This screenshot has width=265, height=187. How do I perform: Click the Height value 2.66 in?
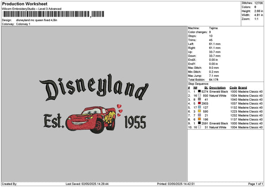258,11
